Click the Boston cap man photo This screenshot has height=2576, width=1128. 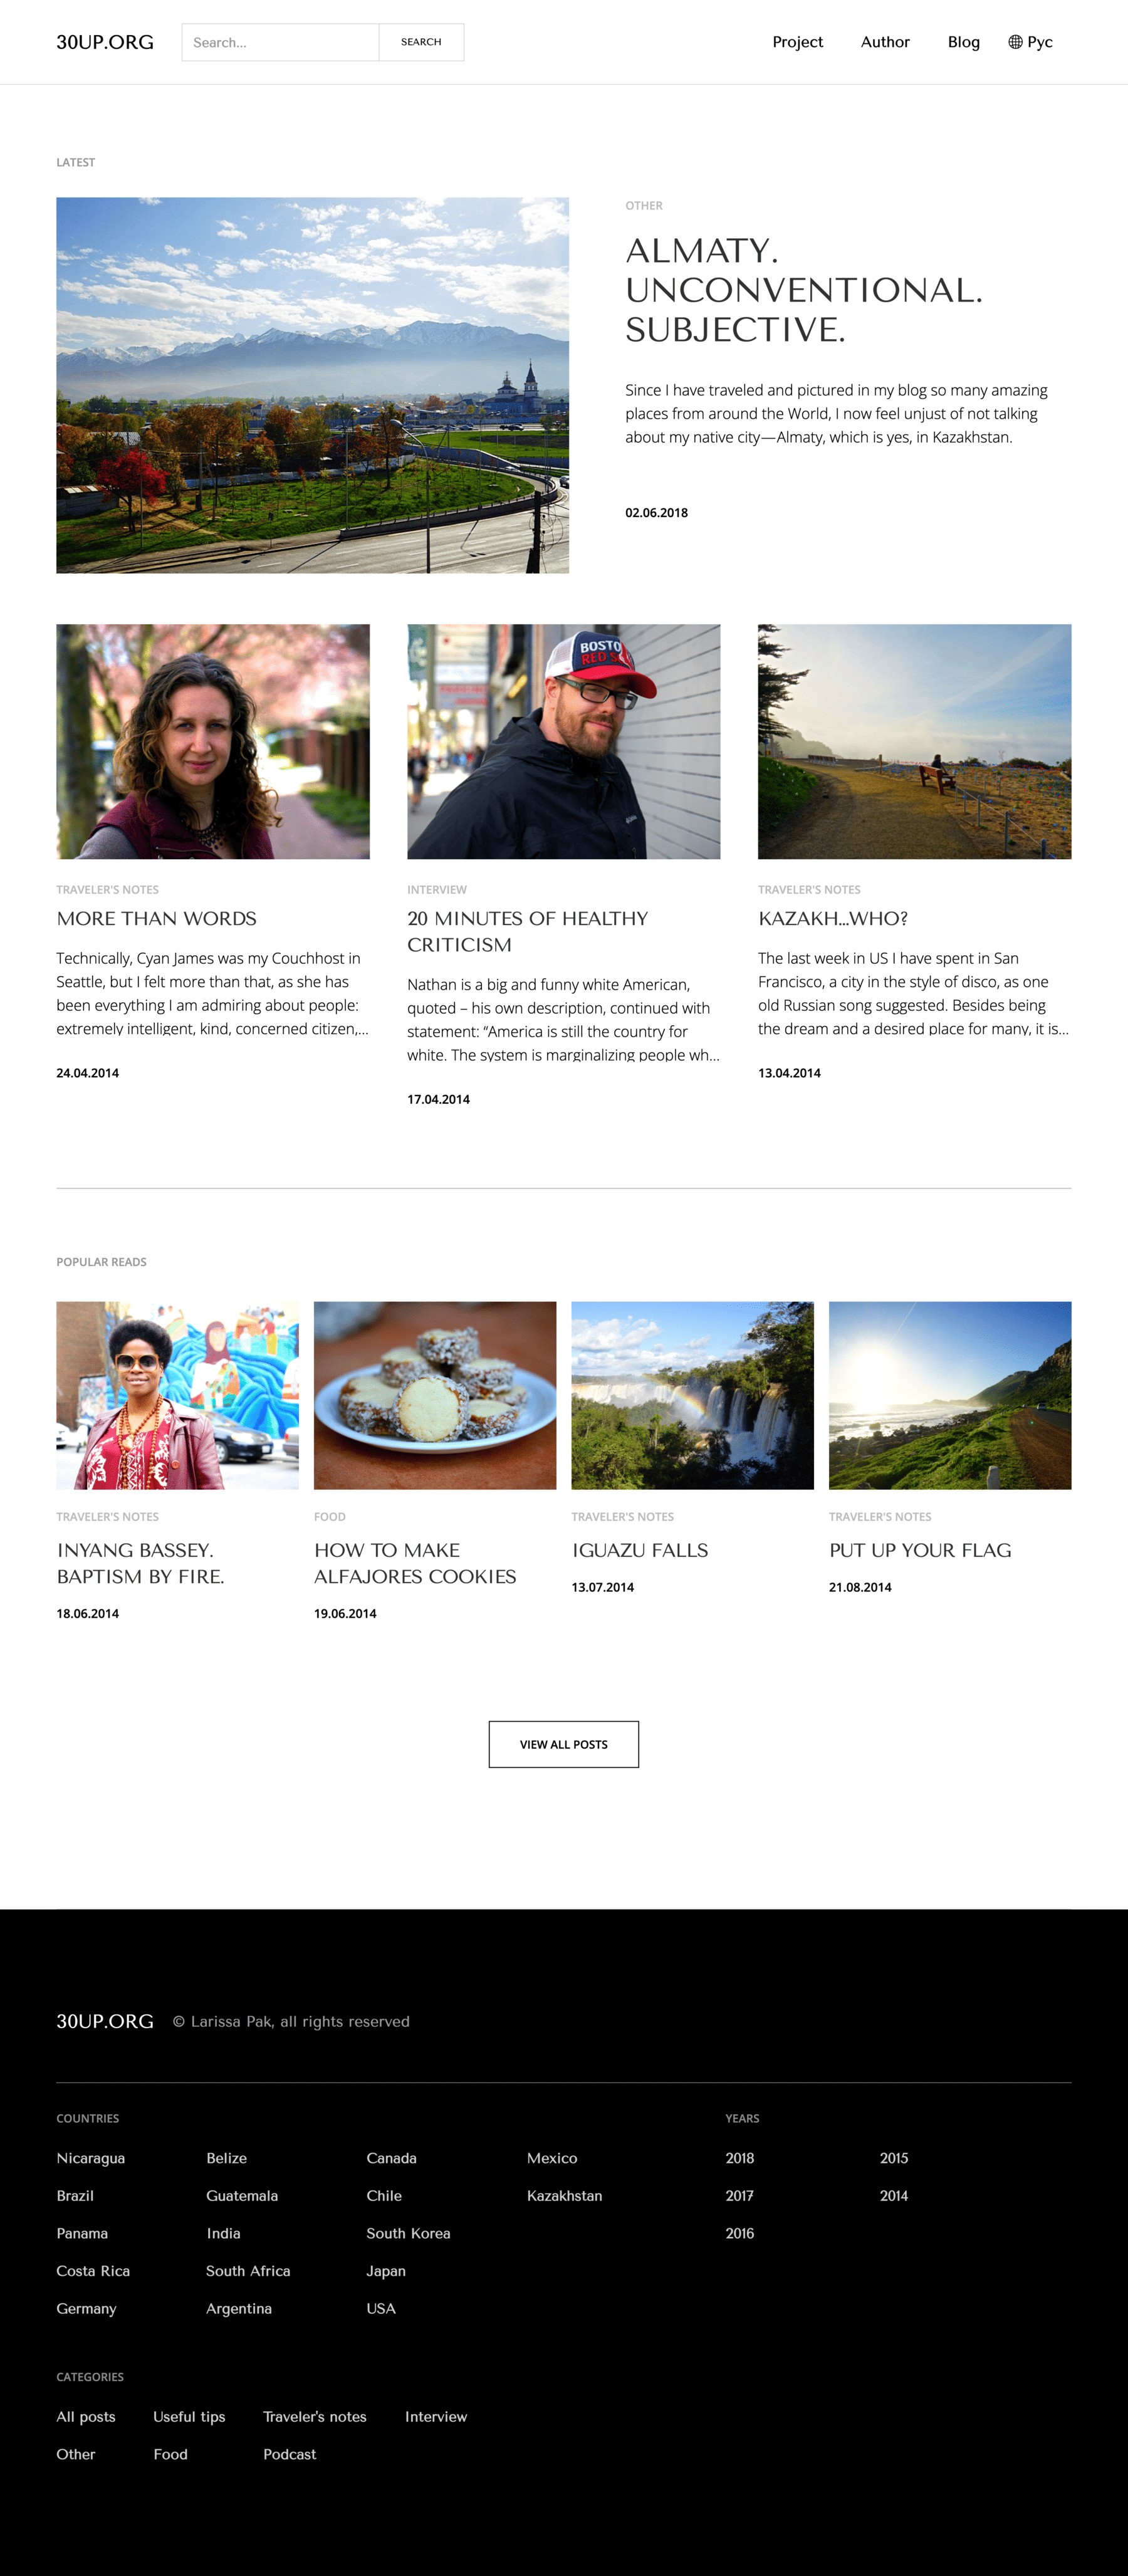click(563, 741)
